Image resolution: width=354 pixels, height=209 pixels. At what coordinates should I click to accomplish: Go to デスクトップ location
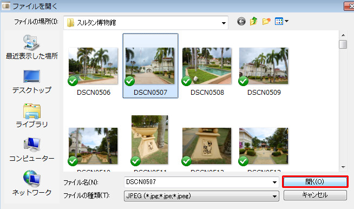(x=32, y=82)
